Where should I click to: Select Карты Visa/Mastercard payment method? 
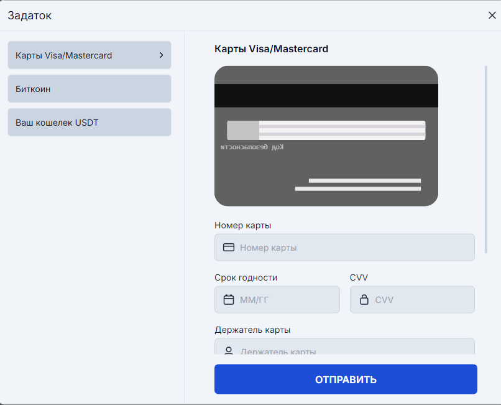pos(90,55)
